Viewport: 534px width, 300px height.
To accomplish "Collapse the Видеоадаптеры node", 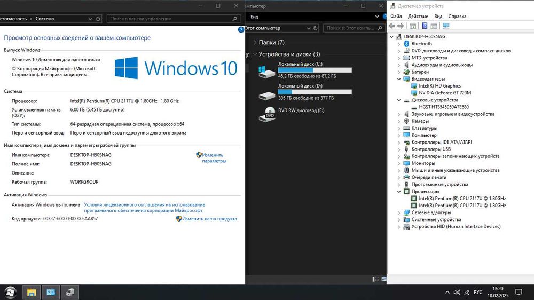I will (399, 79).
